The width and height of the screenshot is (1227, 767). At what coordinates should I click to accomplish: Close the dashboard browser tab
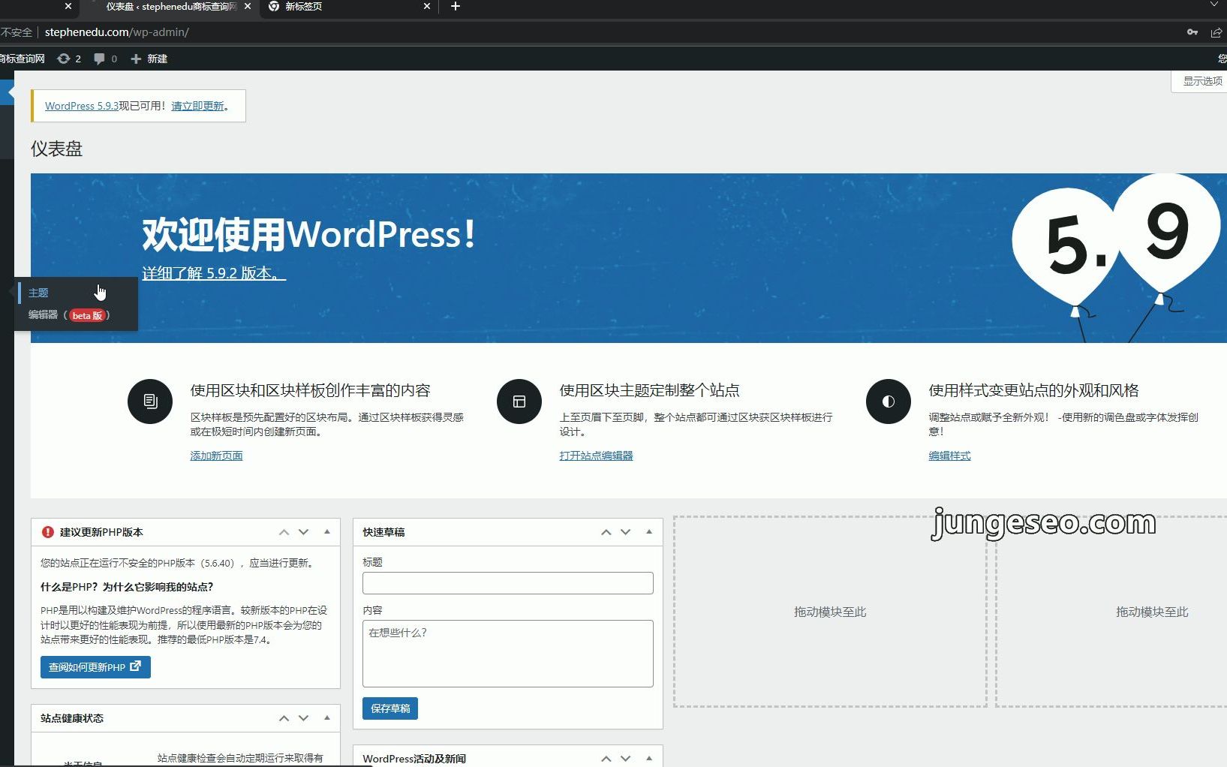coord(248,6)
